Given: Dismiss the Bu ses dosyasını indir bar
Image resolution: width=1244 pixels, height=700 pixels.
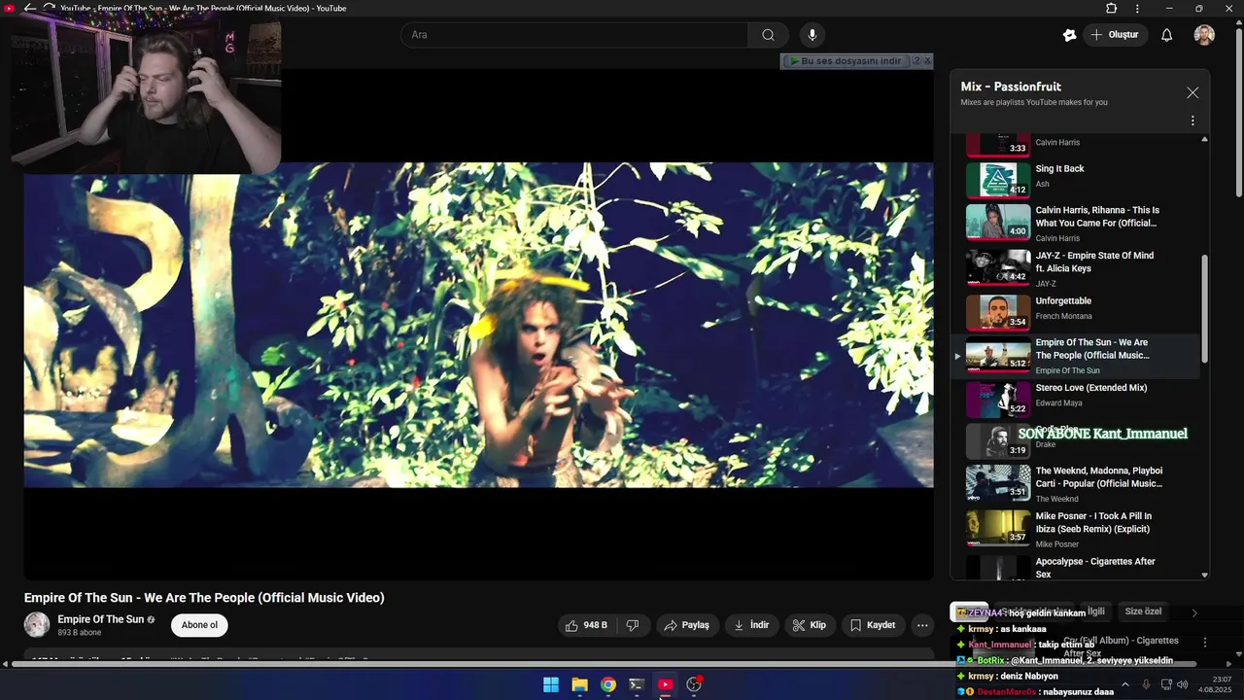Looking at the screenshot, I should [x=927, y=61].
